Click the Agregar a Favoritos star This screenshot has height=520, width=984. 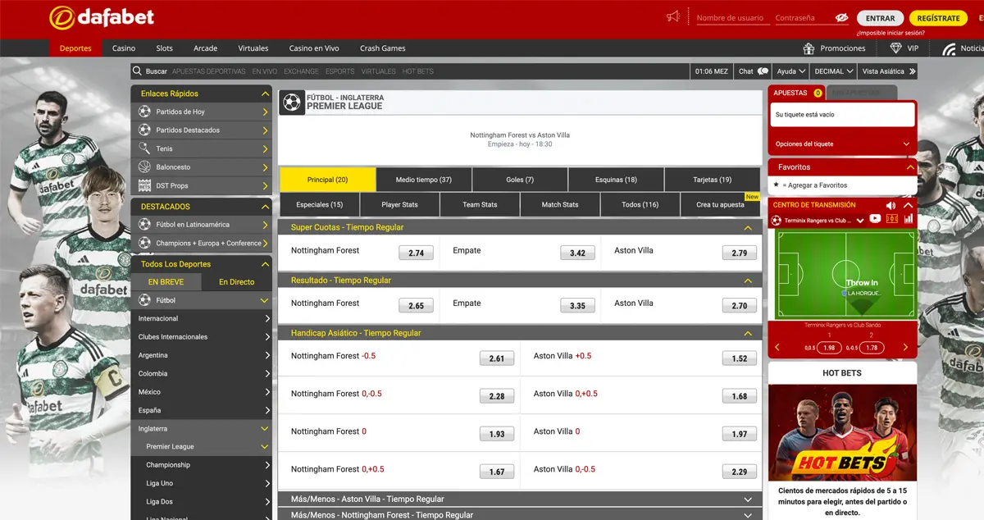click(x=777, y=185)
